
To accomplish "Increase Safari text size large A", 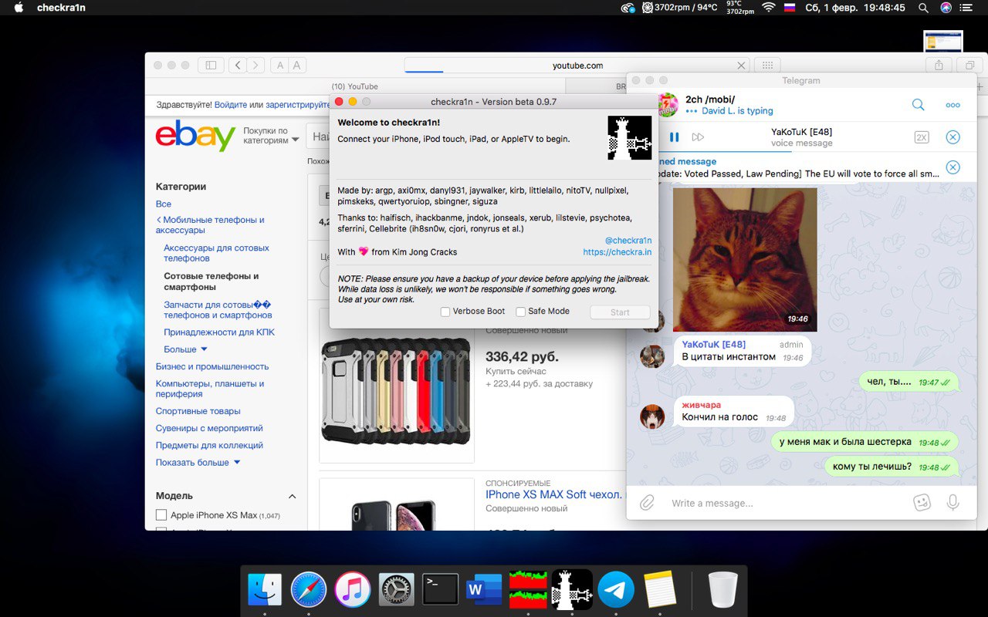I will 297,66.
